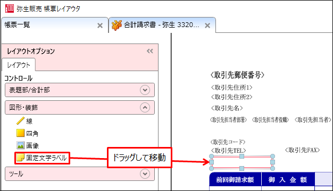
Task: Switch to the 合計請求書 - 弥生 3320 tab
Action: point(162,25)
